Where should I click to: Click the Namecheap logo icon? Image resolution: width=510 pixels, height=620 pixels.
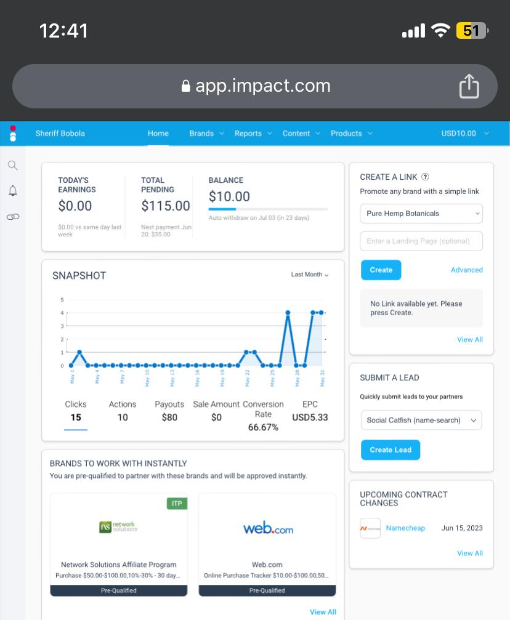[370, 528]
